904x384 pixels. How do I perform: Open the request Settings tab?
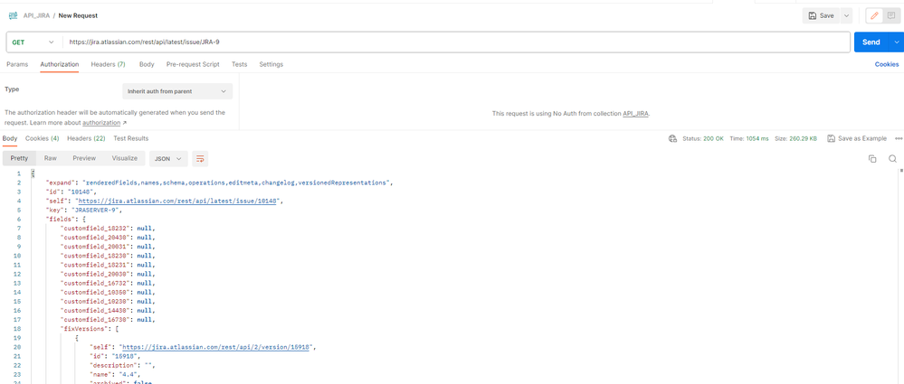click(271, 64)
